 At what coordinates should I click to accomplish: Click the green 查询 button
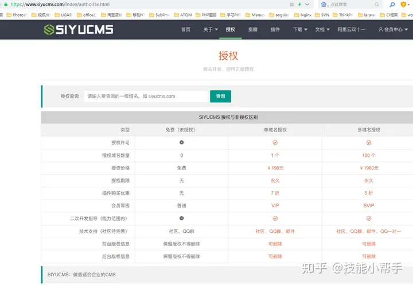click(220, 97)
